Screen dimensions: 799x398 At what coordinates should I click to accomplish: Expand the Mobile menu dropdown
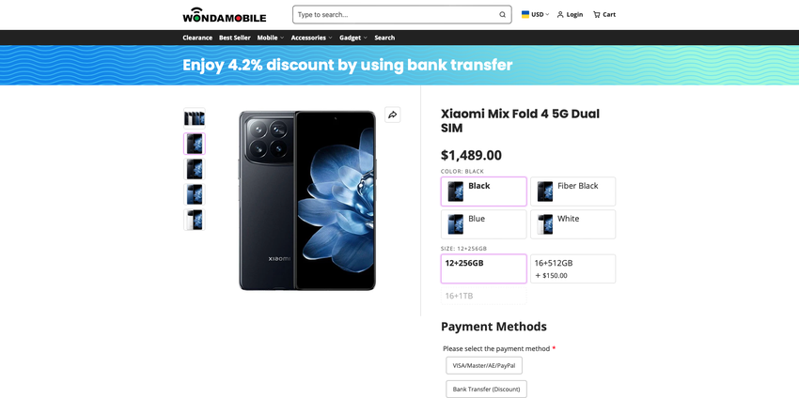[x=271, y=38]
